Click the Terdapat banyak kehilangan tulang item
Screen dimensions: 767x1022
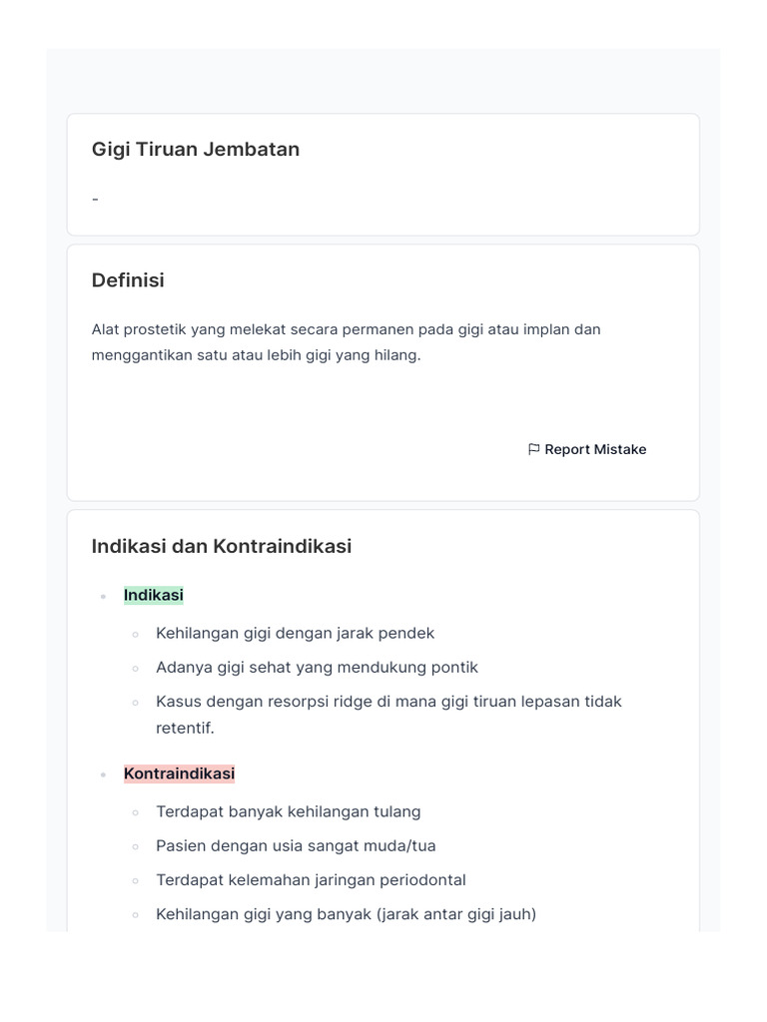point(288,811)
